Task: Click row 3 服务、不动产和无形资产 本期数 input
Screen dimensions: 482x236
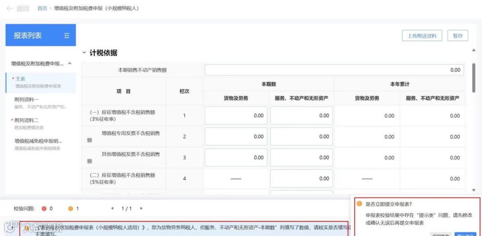Action: [301, 157]
